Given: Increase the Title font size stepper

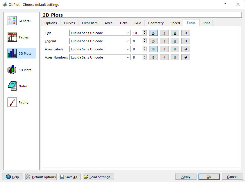Looking at the screenshot, I should pos(144,32).
